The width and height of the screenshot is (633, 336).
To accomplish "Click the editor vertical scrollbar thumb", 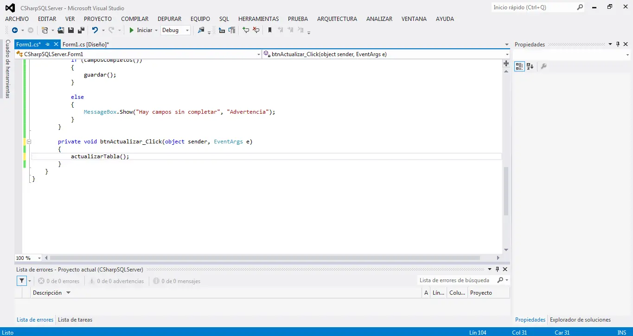I will [x=506, y=191].
